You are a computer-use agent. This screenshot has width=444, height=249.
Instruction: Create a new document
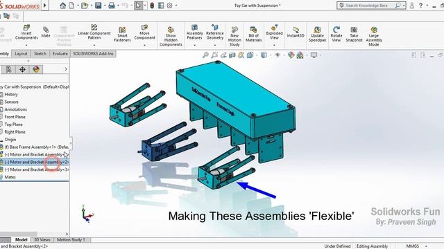click(71, 6)
